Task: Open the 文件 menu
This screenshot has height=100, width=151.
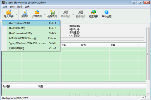Action: click(5, 7)
